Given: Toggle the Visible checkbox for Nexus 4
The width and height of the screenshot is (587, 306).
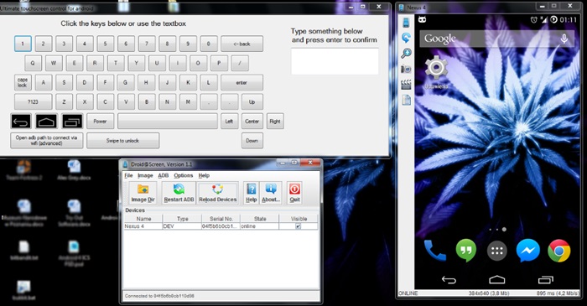Looking at the screenshot, I should (x=299, y=226).
